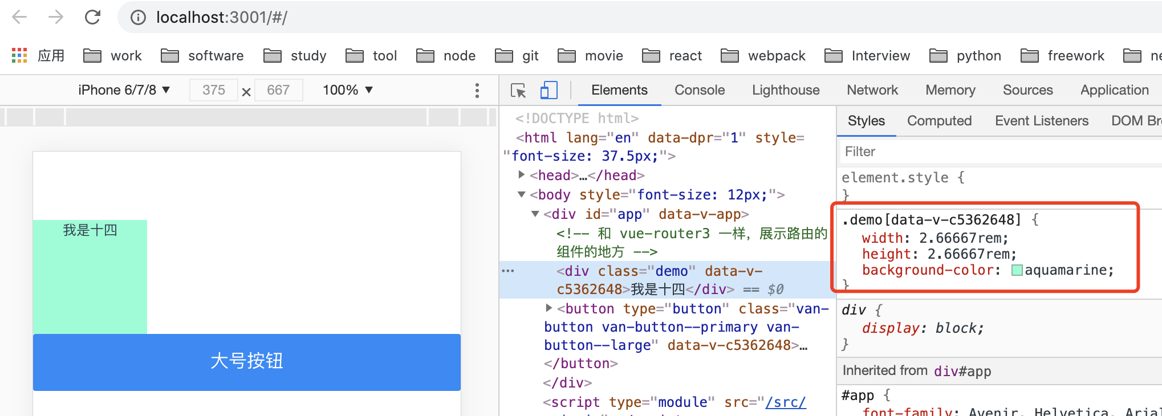
Task: Select the Styles sidebar tab
Action: coord(866,121)
